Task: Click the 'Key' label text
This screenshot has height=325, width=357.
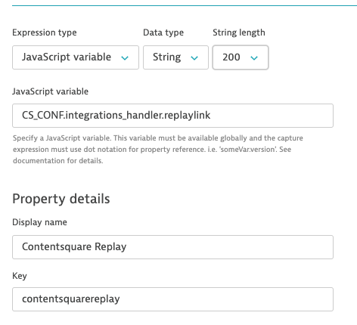Action: tap(20, 276)
